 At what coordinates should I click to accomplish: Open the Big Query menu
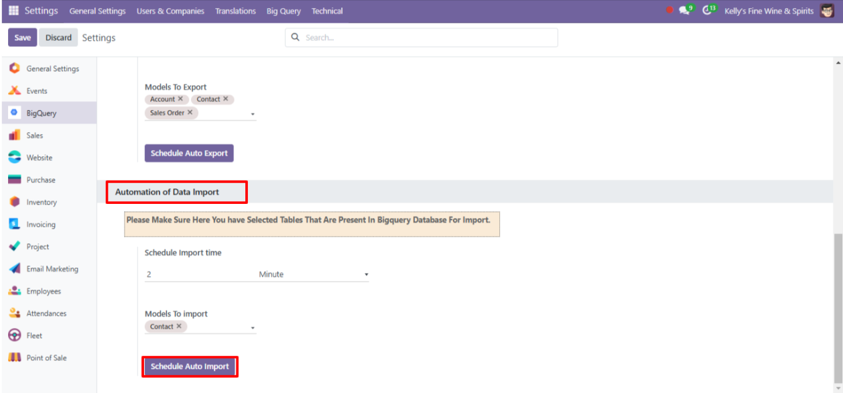click(x=283, y=11)
